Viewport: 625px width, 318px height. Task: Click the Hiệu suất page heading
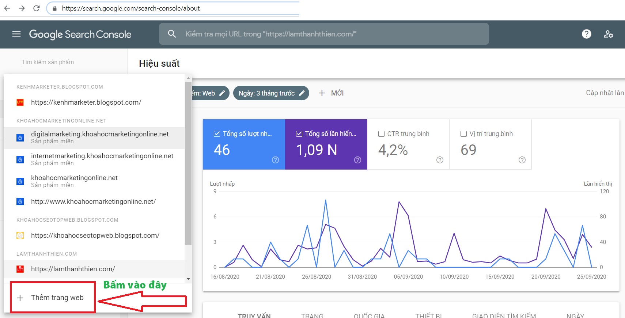[159, 63]
